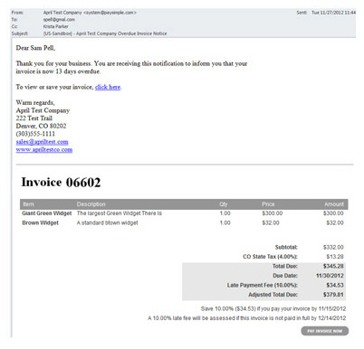The image size is (364, 349).
Task: Click the Invoice 06602 heading
Action: [x=61, y=183]
